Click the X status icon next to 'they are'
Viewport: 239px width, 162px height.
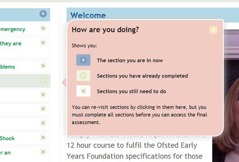coord(43,42)
